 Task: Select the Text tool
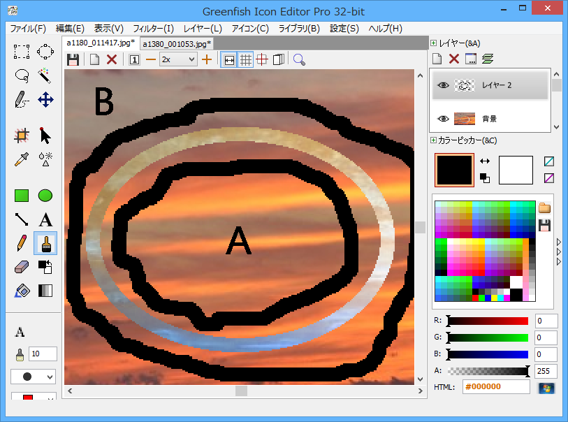pos(45,220)
